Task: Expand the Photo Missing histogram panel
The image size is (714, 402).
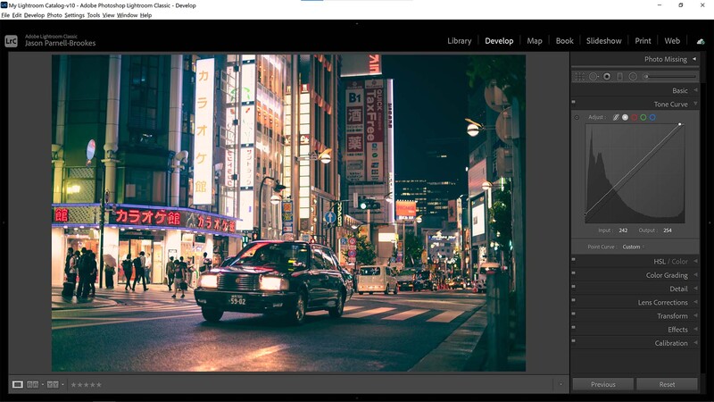Action: point(694,59)
